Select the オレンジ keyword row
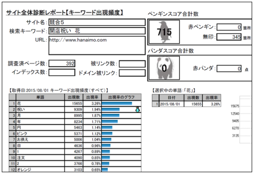 click(x=75, y=169)
